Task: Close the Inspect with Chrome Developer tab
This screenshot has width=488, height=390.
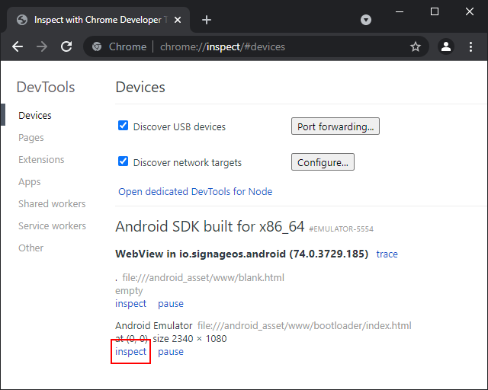Action: coord(178,20)
